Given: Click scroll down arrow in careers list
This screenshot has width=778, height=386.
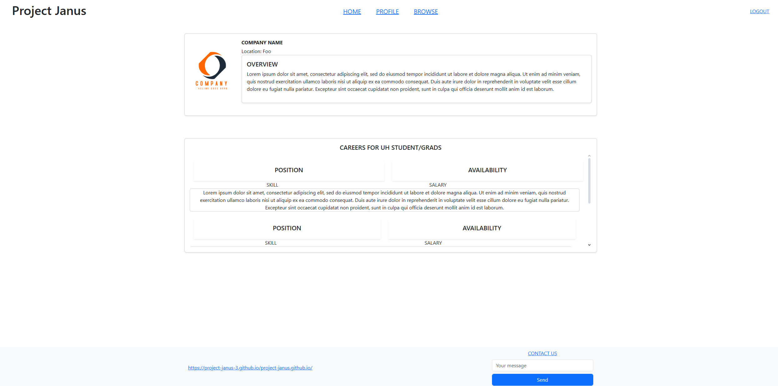Looking at the screenshot, I should click(x=589, y=245).
